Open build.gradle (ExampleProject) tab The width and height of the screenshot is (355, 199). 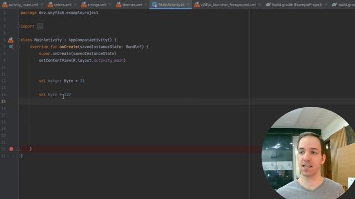pyautogui.click(x=297, y=4)
